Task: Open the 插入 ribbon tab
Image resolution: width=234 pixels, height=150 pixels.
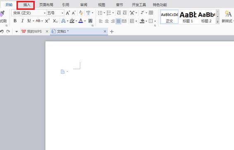Action: 27,5
